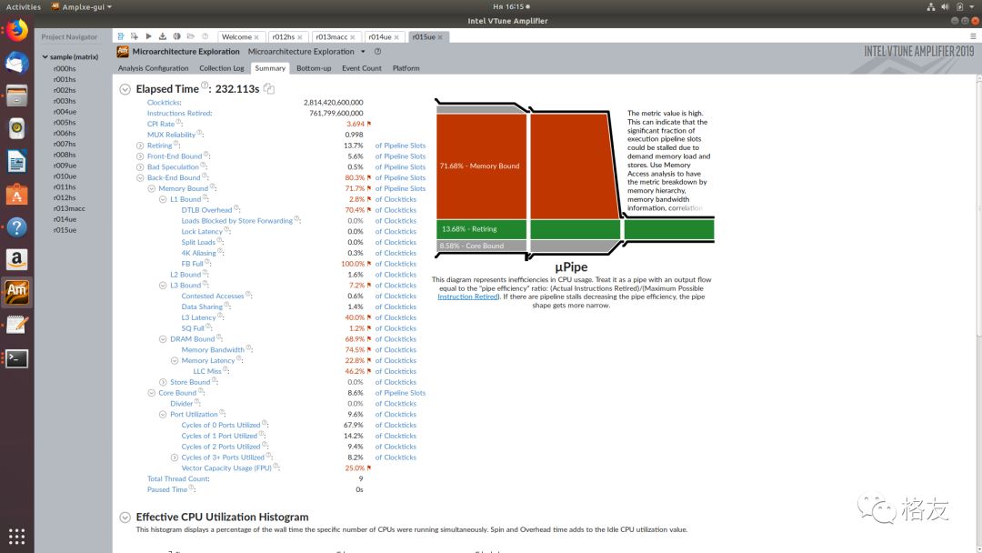Collapse the Port Utilization metric
The height and width of the screenshot is (553, 982).
point(163,415)
